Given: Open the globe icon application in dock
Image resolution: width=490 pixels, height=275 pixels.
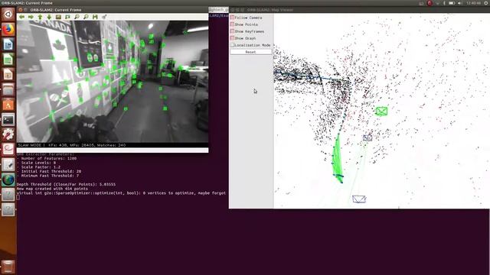Looking at the screenshot, I should tap(8, 180).
